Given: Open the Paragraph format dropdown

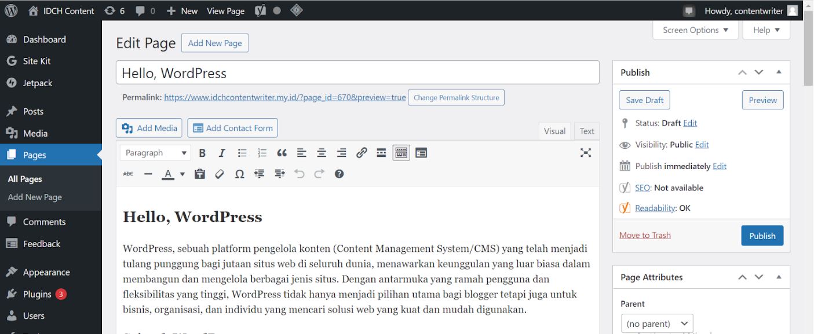Looking at the screenshot, I should point(155,153).
